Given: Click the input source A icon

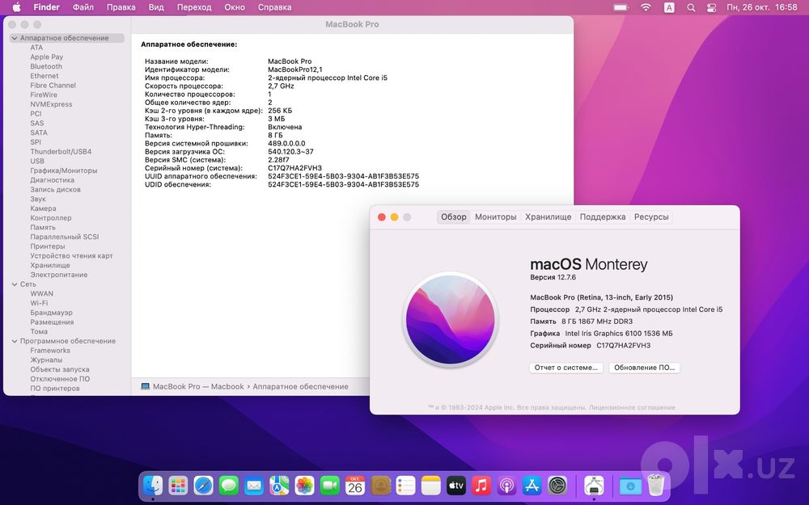Looking at the screenshot, I should pyautogui.click(x=669, y=7).
